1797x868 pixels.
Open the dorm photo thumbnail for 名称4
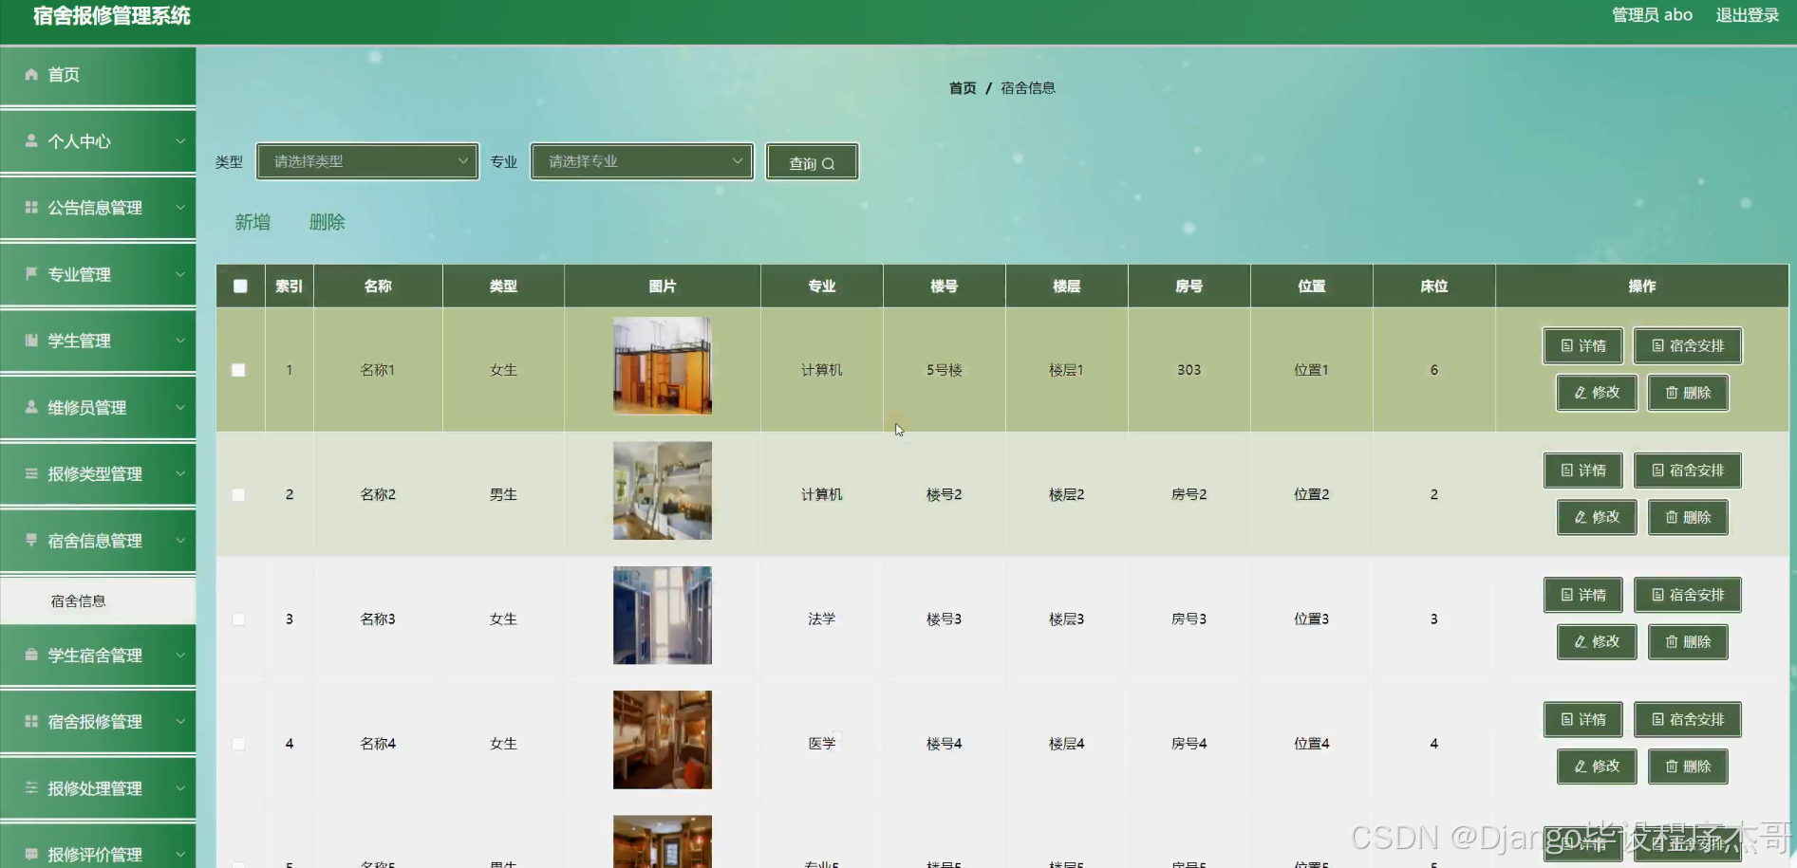coord(662,740)
